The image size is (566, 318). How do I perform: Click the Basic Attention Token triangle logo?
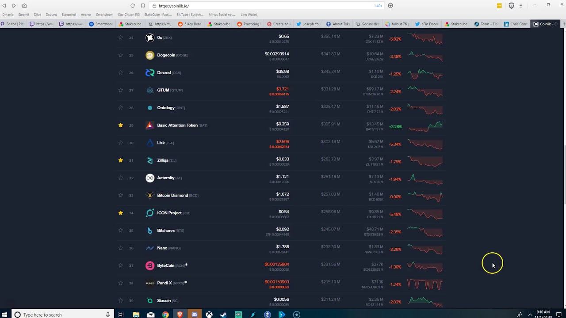[x=150, y=125]
